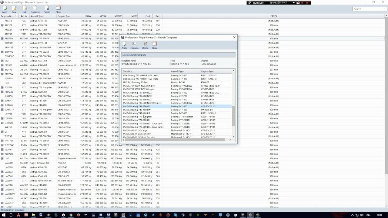Click Apply in the Aircraft Templates dialog
388x218 pixels.
(x=124, y=45)
